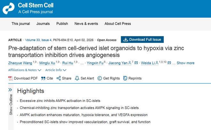Viewport: 211px width, 130px height.
Task: Go to News & events
Action: [86, 24]
